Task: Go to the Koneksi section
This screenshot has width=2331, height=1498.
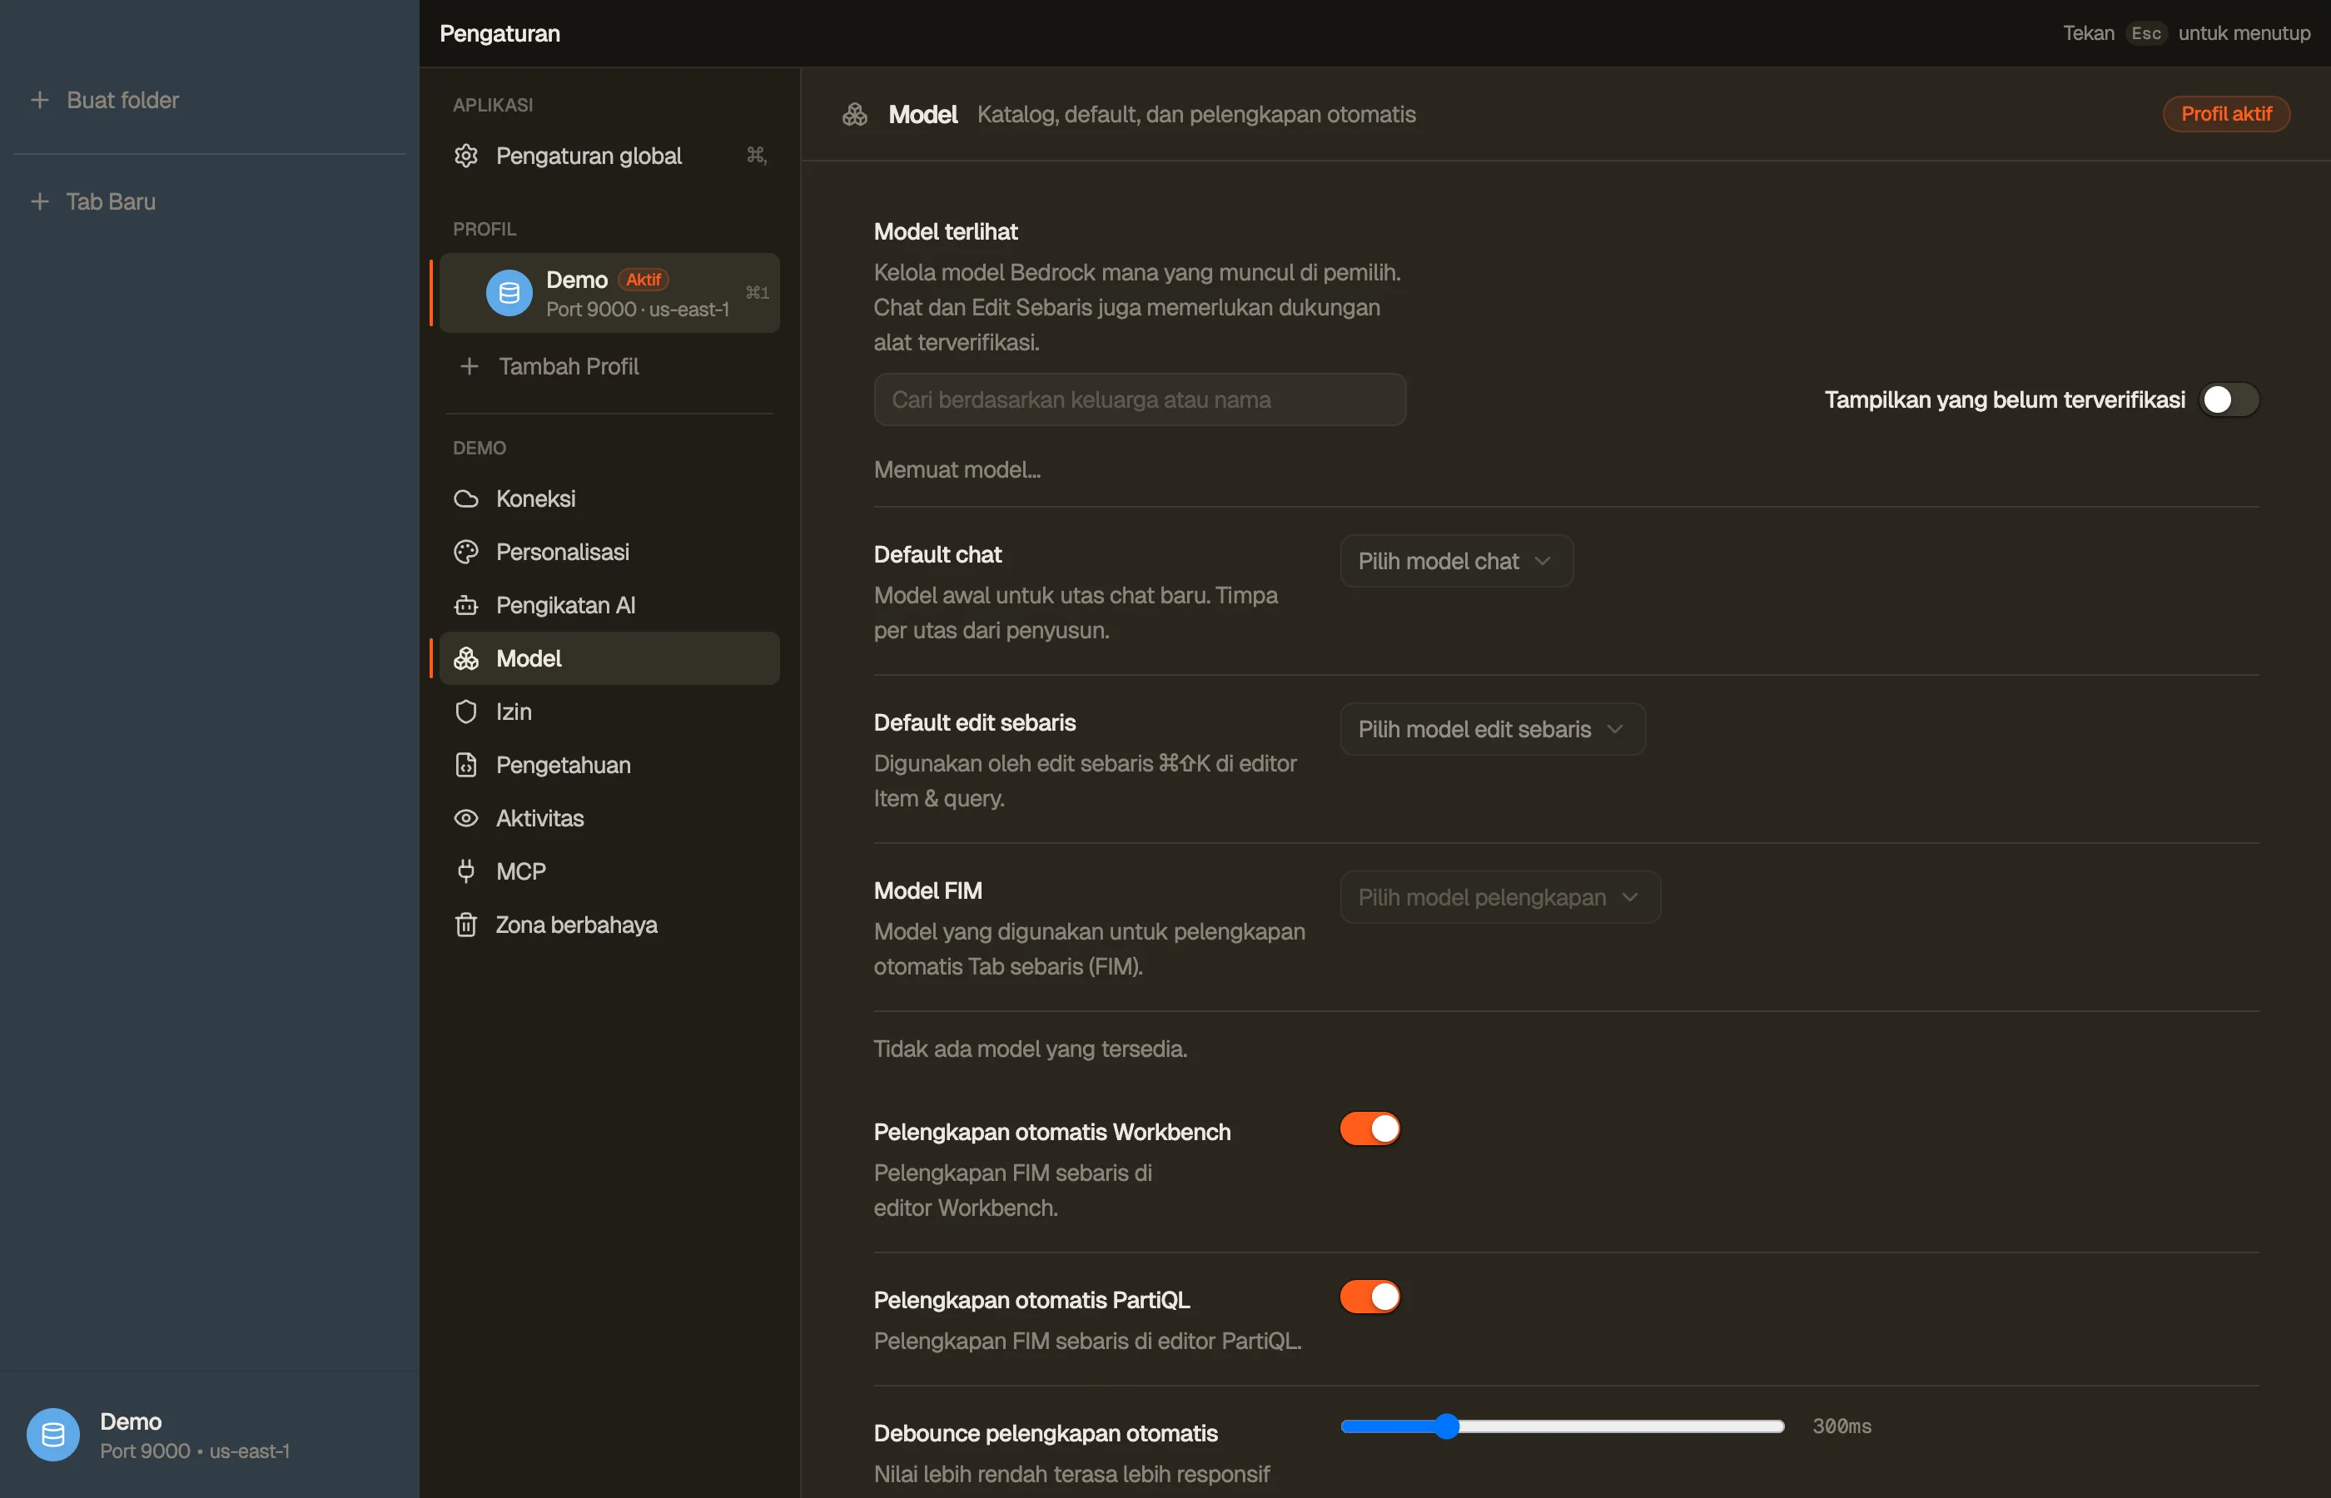Action: (609, 499)
